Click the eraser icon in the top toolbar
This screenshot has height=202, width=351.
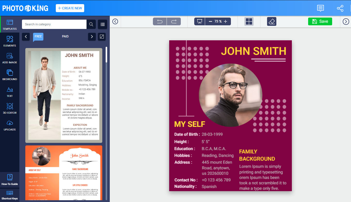click(272, 21)
